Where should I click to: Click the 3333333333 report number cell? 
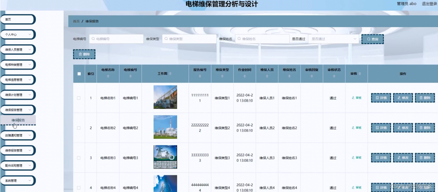coord(200,158)
